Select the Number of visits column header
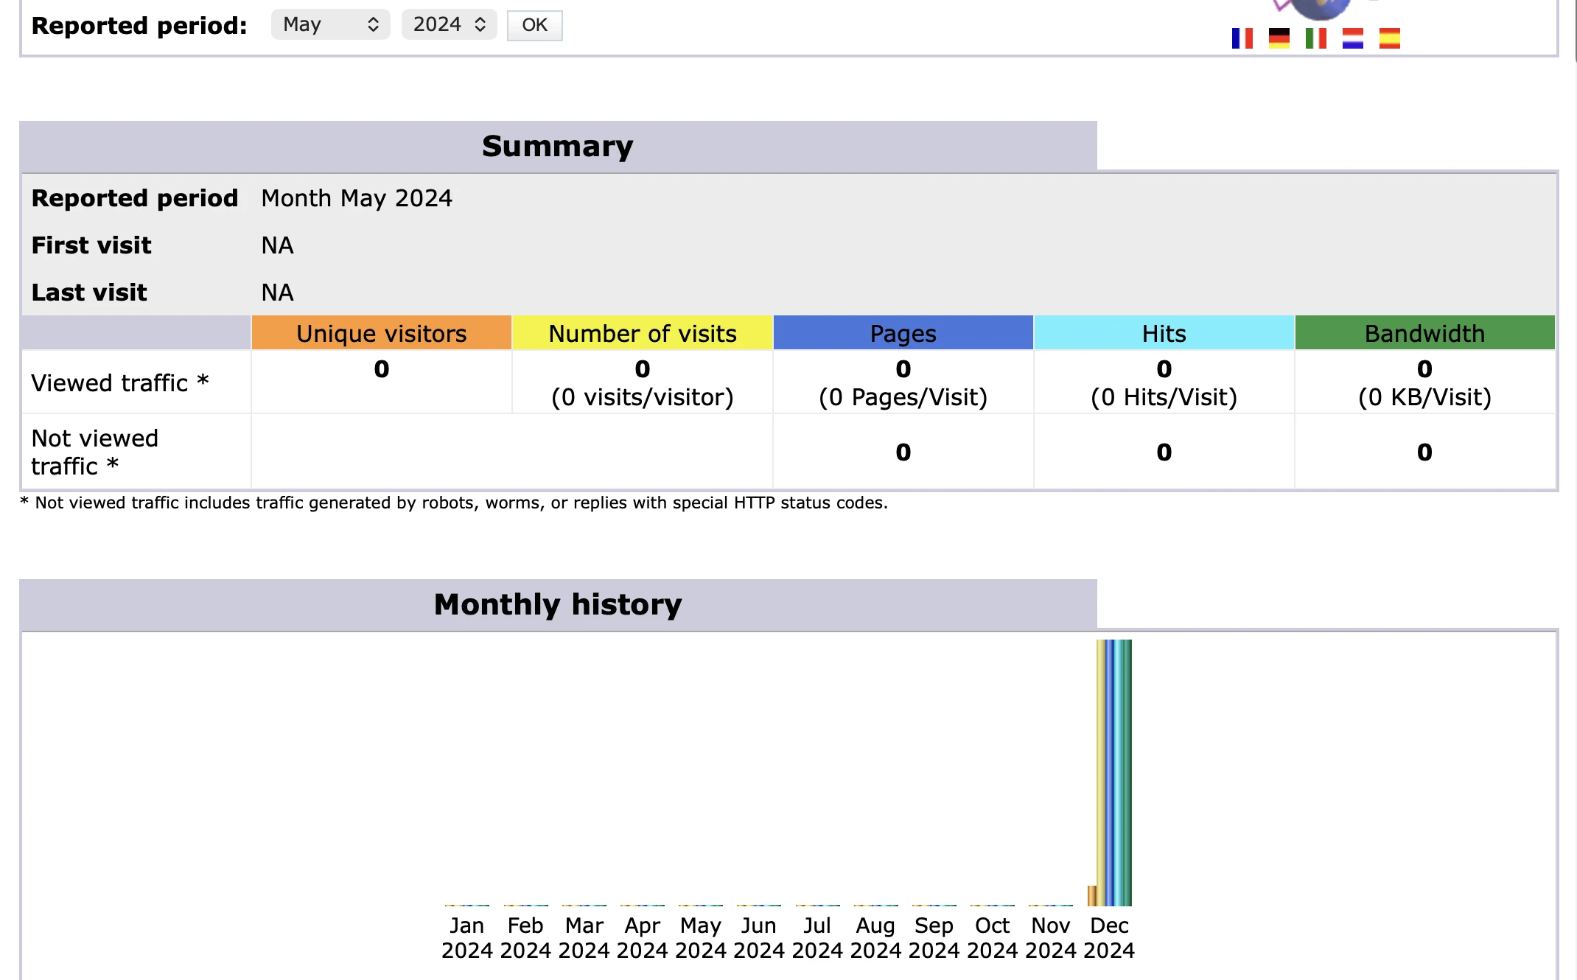Image resolution: width=1577 pixels, height=980 pixels. 643,333
